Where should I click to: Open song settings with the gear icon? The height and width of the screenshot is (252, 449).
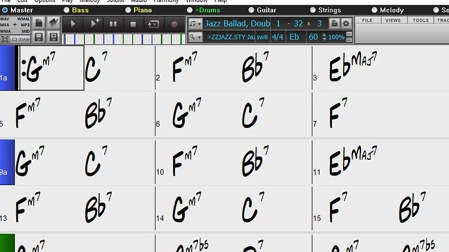(346, 23)
